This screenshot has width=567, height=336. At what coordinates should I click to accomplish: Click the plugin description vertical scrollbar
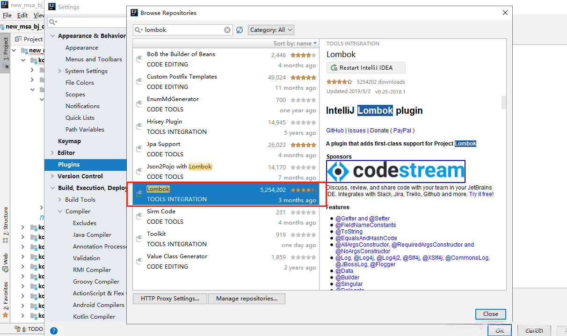click(x=504, y=102)
